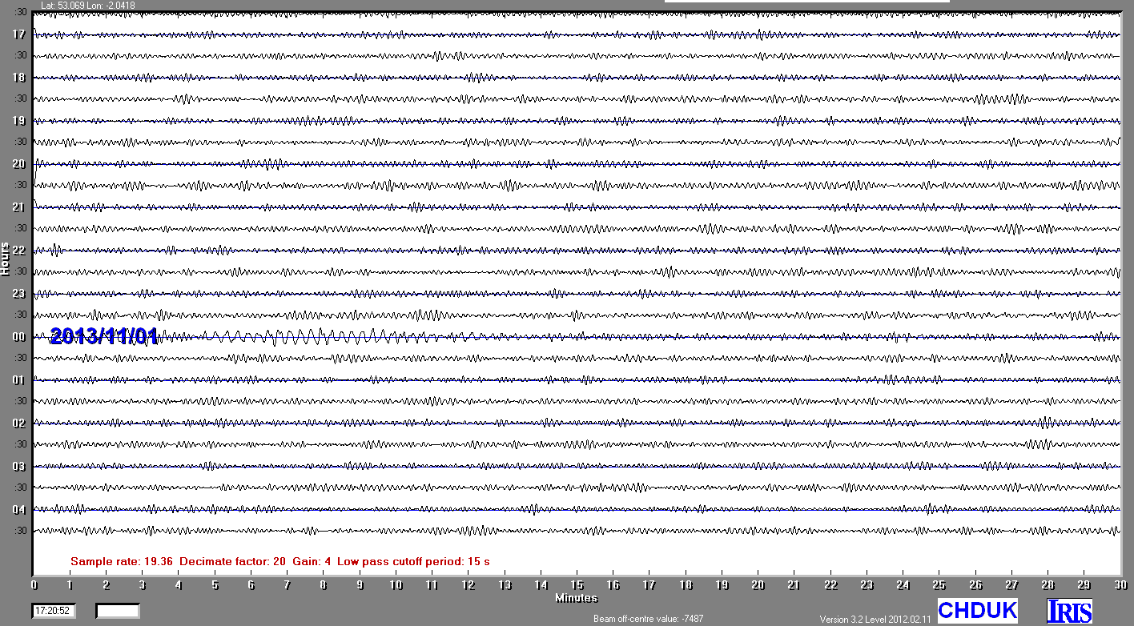The height and width of the screenshot is (626, 1134).
Task: Click the 2013/11/01 date label
Action: pyautogui.click(x=103, y=337)
